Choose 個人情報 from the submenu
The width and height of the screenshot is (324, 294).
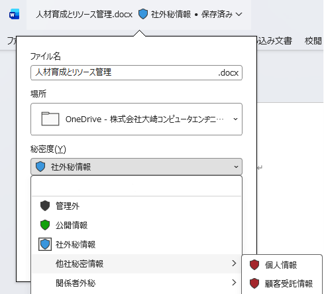(282, 265)
